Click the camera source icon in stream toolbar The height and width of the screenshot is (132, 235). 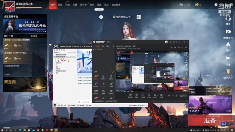pos(137,95)
